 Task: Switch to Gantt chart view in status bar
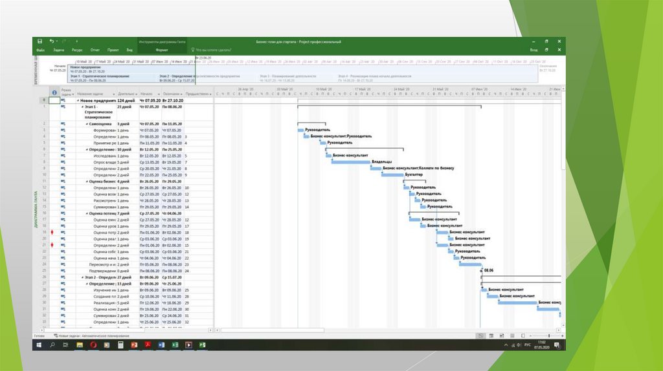point(480,336)
